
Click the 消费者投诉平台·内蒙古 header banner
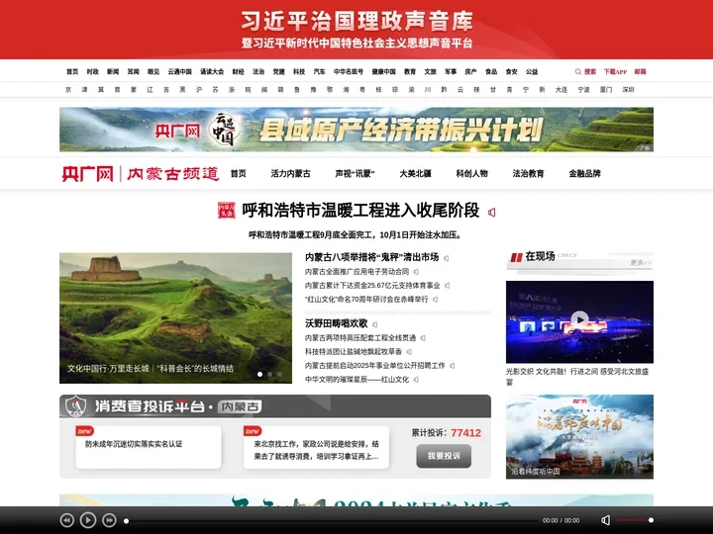click(x=275, y=406)
